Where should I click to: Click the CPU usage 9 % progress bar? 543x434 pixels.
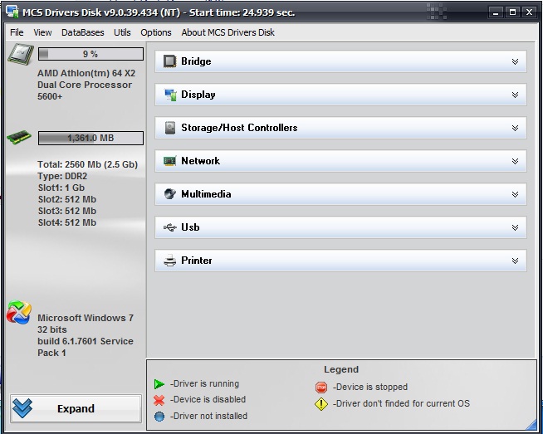[x=90, y=54]
